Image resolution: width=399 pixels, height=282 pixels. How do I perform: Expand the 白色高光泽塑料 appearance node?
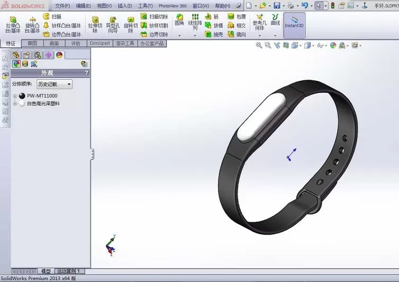pyautogui.click(x=15, y=104)
